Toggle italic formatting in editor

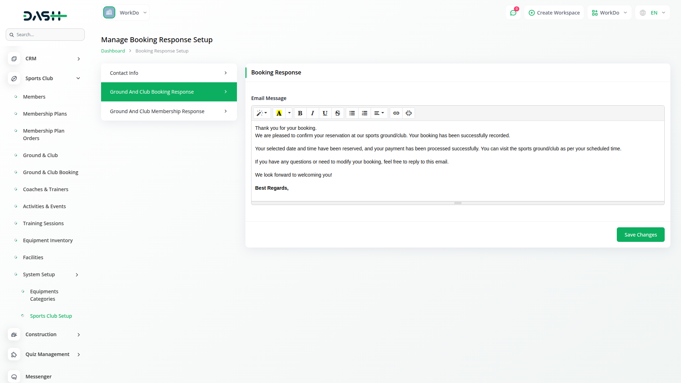(x=312, y=113)
